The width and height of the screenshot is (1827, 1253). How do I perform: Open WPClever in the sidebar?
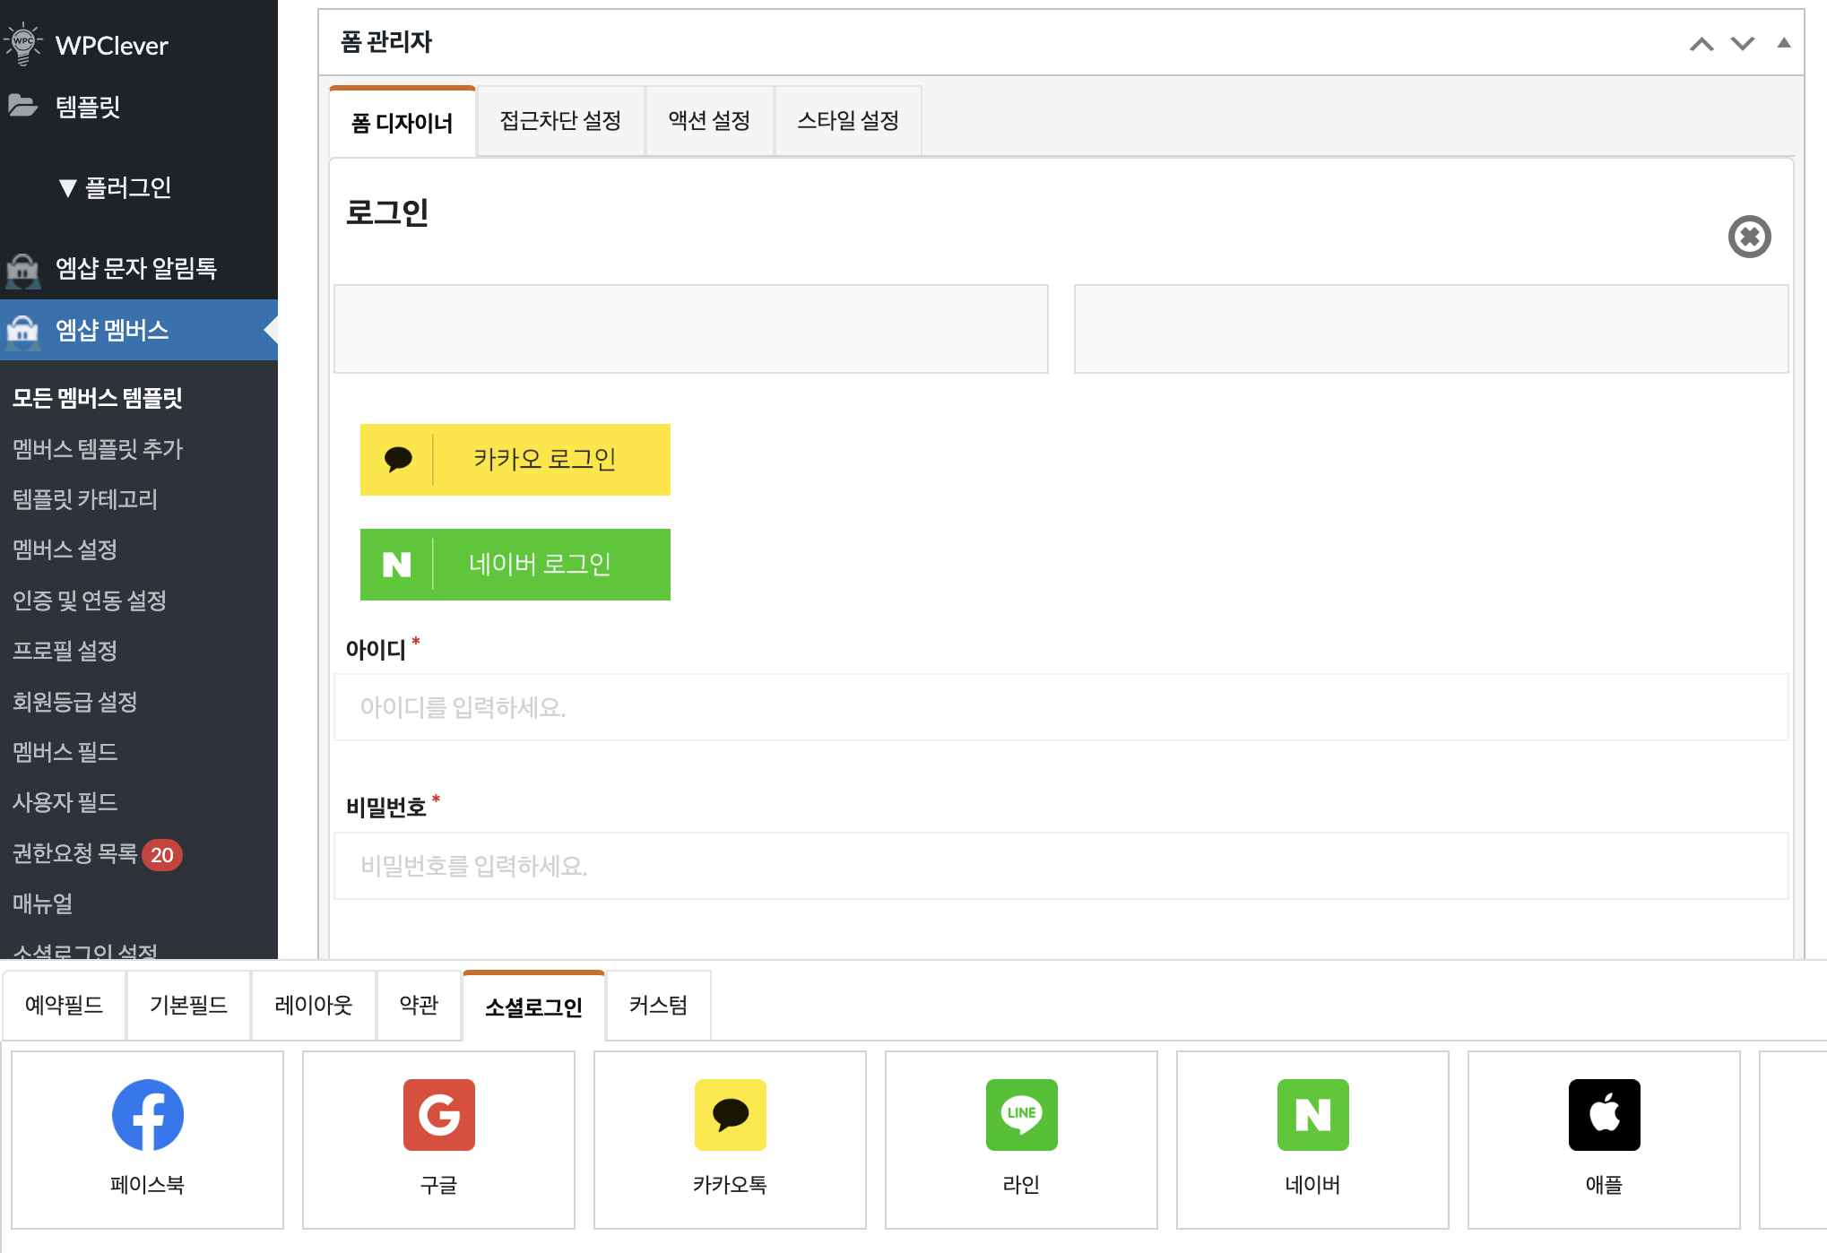112,46
